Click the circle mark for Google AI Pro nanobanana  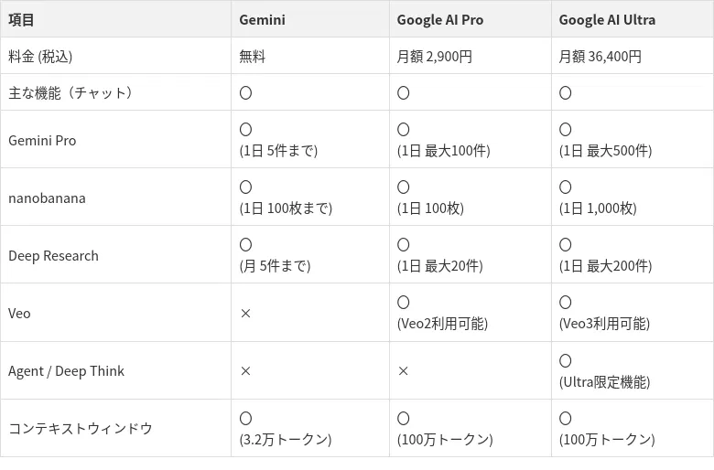click(x=403, y=187)
